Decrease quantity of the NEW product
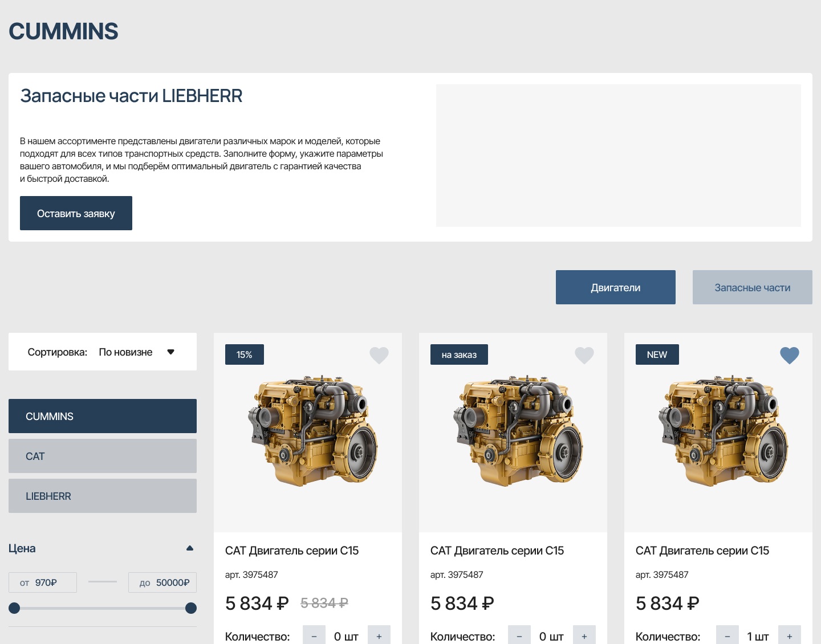The width and height of the screenshot is (821, 644). tap(727, 636)
